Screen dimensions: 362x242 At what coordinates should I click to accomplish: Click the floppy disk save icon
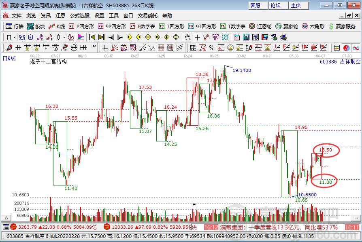pyautogui.click(x=265, y=37)
